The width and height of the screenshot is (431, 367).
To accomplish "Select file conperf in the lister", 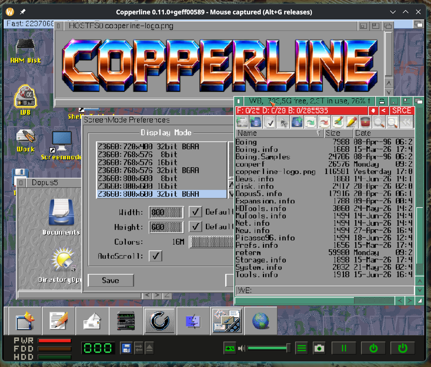I will point(325,164).
